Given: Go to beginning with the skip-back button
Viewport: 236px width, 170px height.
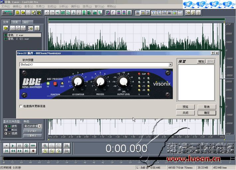Looking at the screenshot, I should pos(6,151).
